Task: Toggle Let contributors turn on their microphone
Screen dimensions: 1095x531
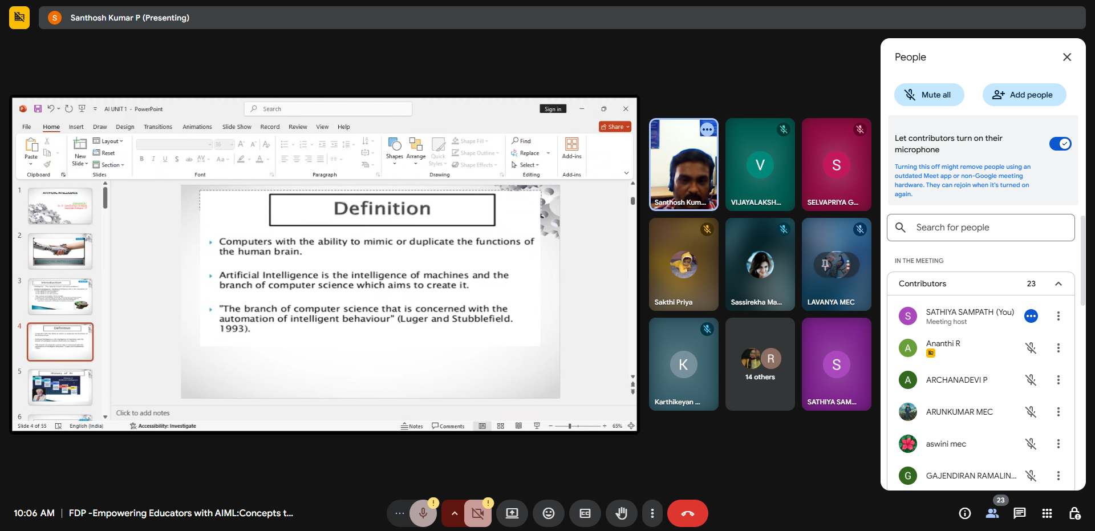Action: pos(1060,144)
